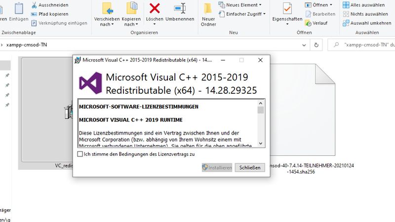Open the Verschieben nach folder icon
The height and width of the screenshot is (222, 395).
click(108, 8)
